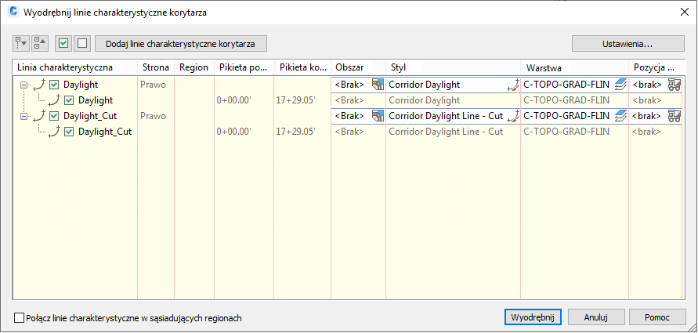Click the layer picker icon in Daylight_Cut row
The height and width of the screenshot is (333, 698).
(620, 116)
